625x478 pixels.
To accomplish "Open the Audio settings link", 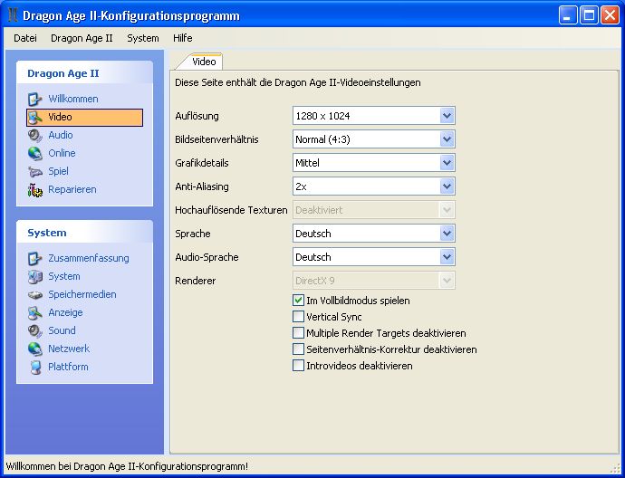I will (60, 135).
